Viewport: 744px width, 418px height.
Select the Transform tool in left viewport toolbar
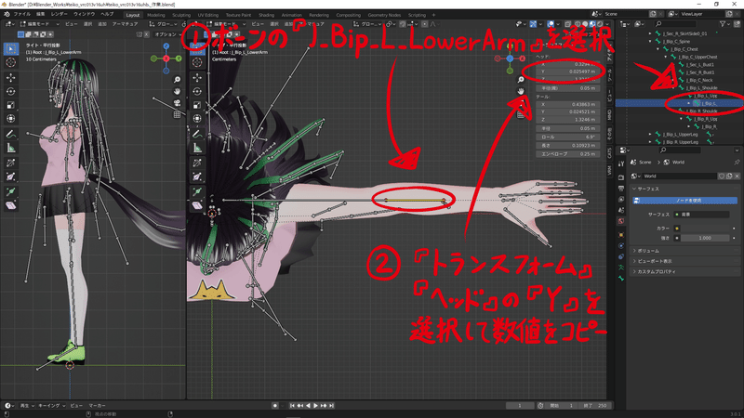coord(11,119)
